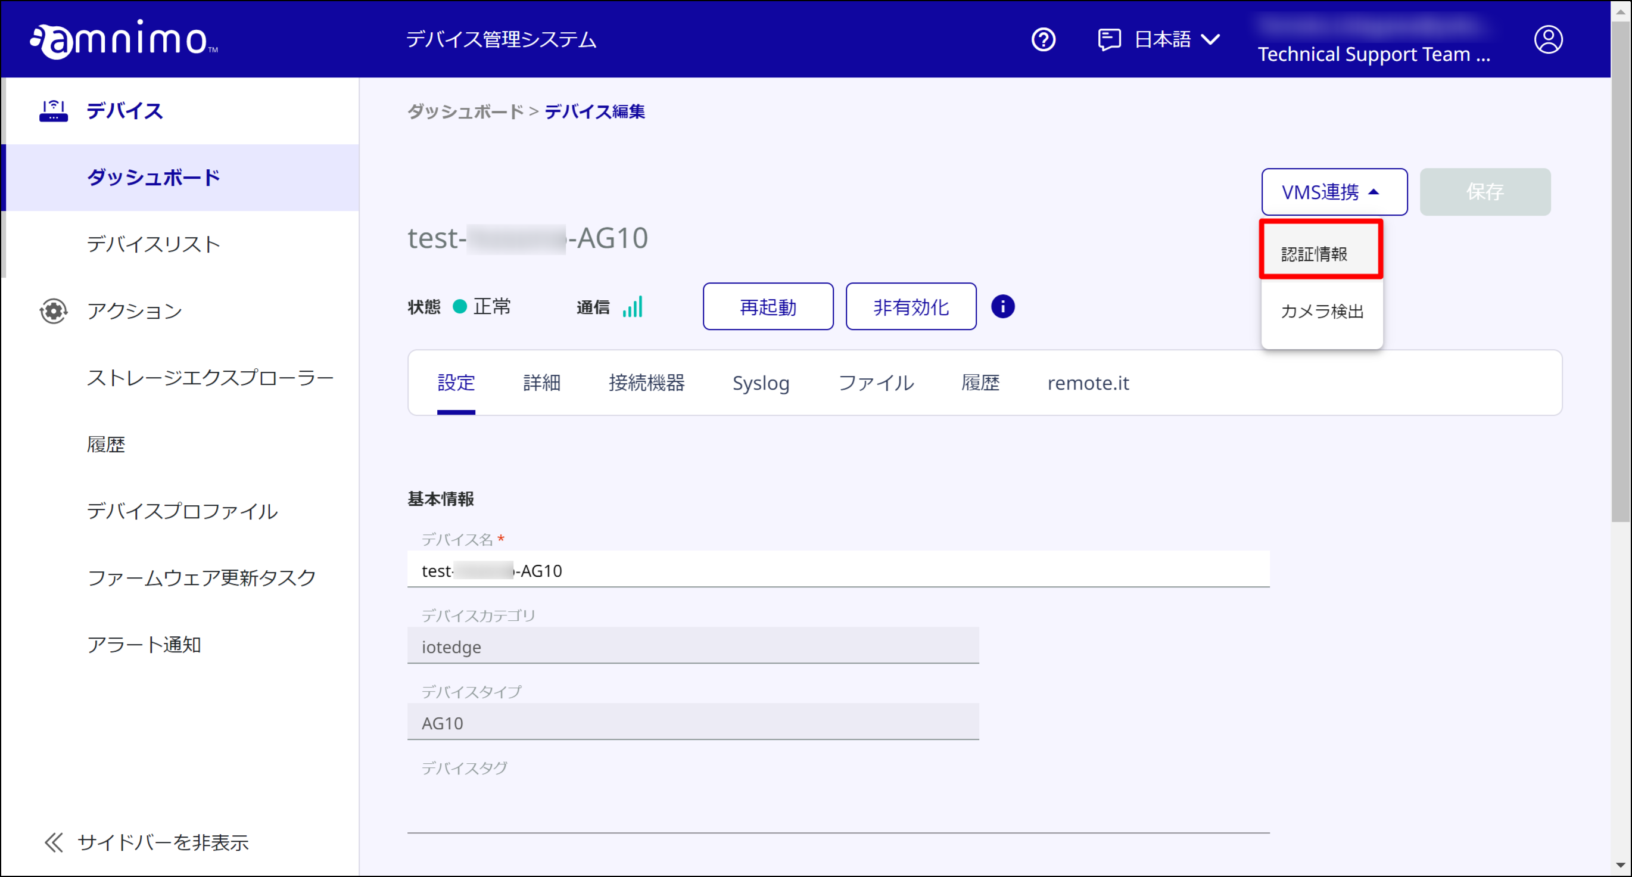Viewport: 1632px width, 877px height.
Task: Select the デバイス section icon in sidebar
Action: [x=53, y=110]
